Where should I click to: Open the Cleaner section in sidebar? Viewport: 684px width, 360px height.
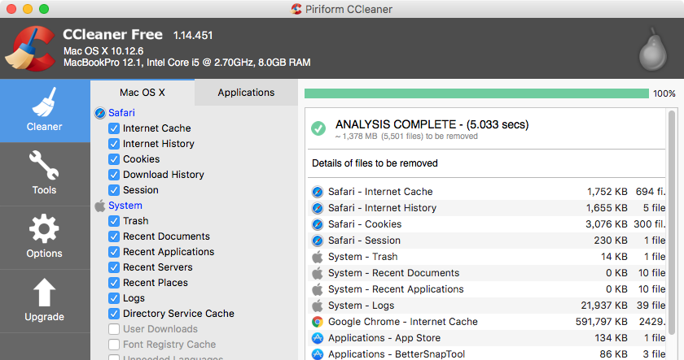point(45,111)
